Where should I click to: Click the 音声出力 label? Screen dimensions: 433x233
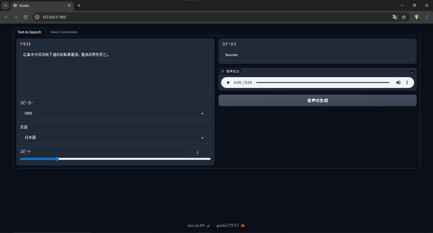(x=230, y=71)
